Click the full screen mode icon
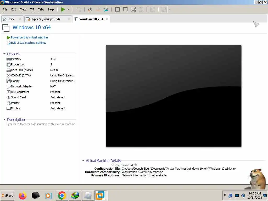The width and height of the screenshot is (268, 201). tap(133, 9)
